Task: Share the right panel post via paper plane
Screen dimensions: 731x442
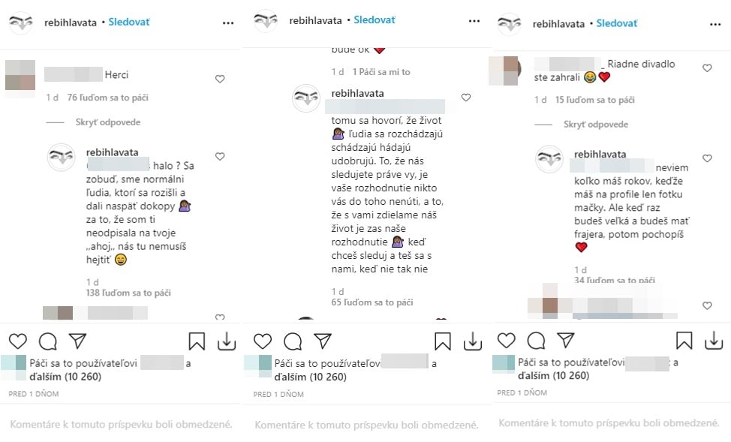Action: coord(565,341)
